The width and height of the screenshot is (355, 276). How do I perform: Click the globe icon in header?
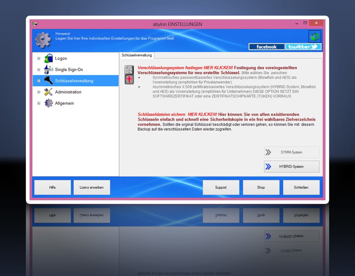tap(315, 36)
